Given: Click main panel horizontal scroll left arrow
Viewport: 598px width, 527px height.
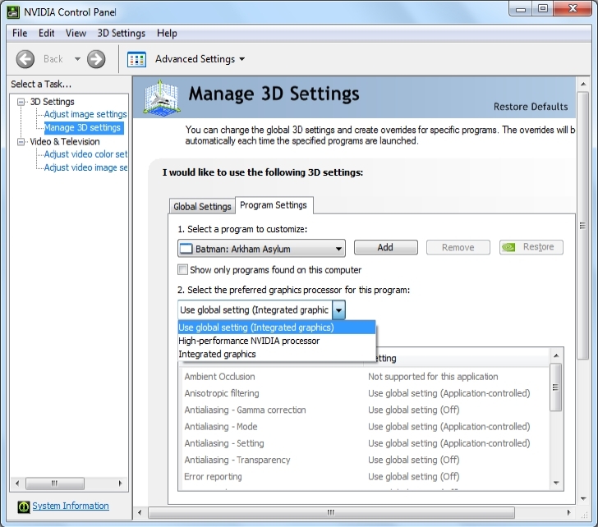Looking at the screenshot, I should 140,512.
